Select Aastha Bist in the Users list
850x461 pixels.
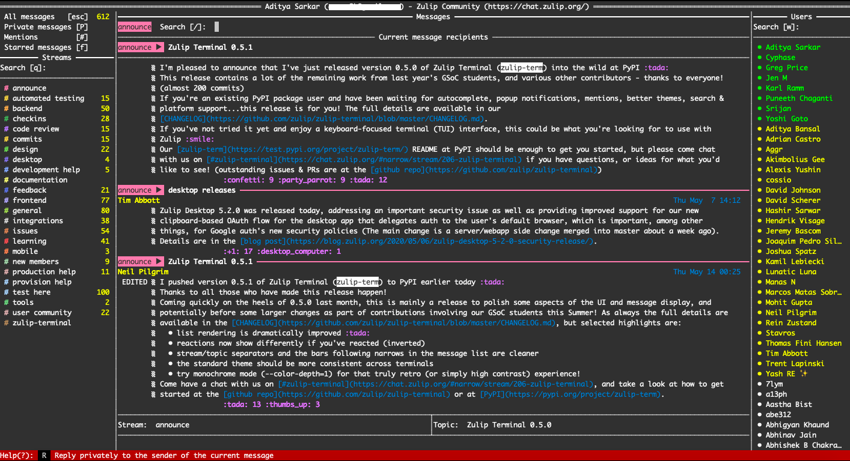[789, 405]
